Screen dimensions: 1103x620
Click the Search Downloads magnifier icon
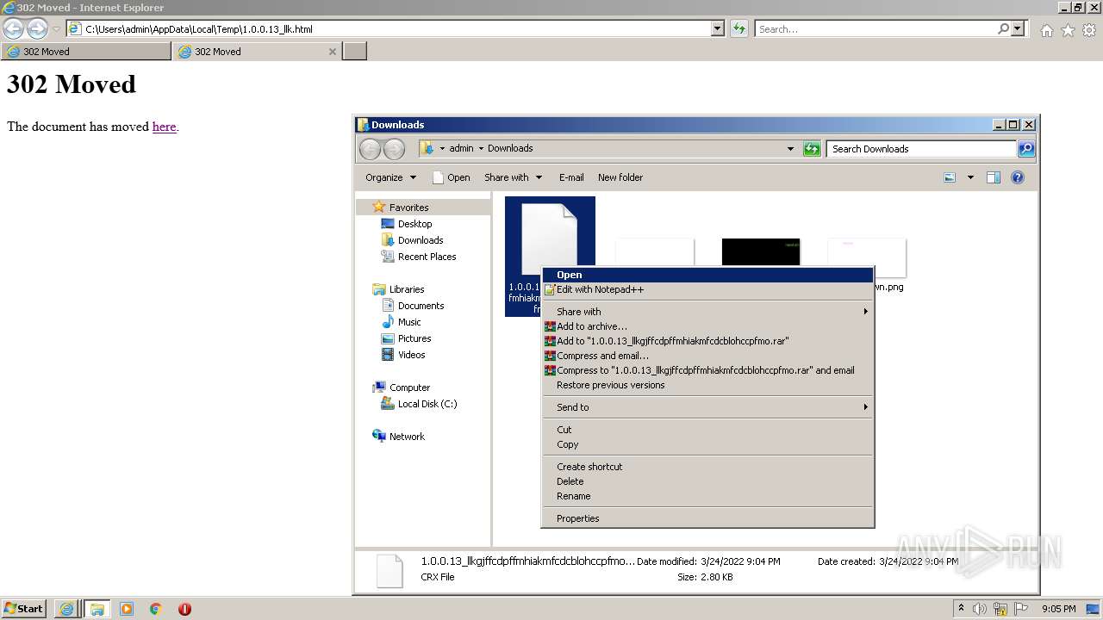click(1025, 149)
